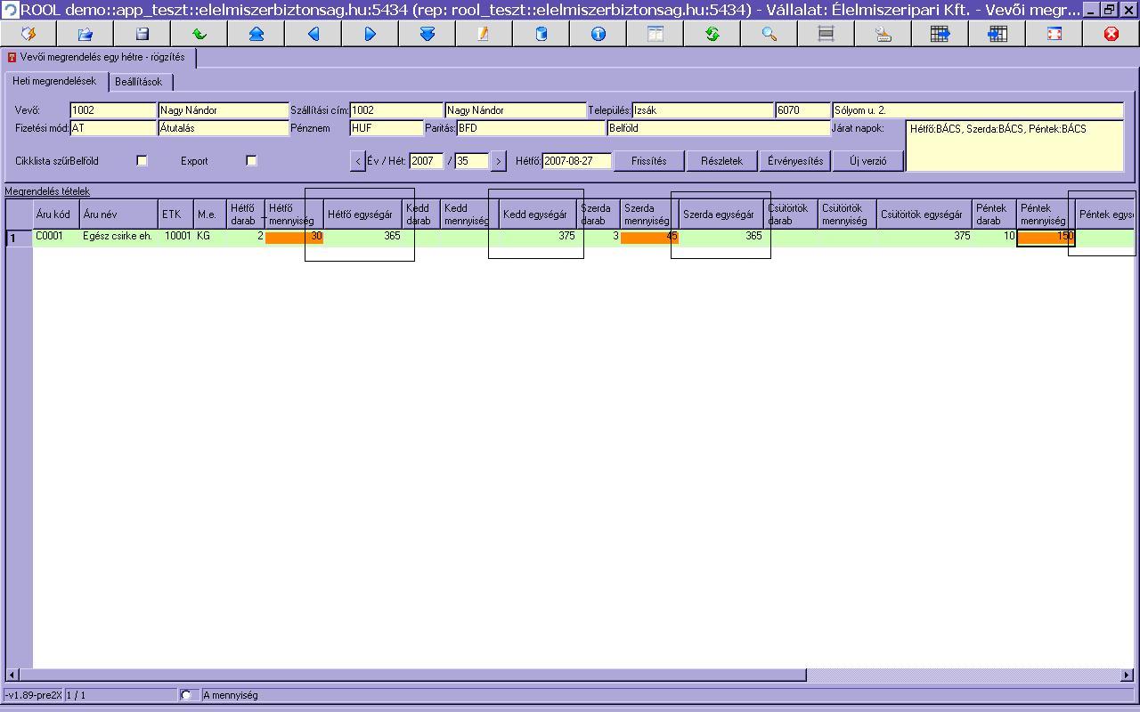
Task: Click the horizontal scrollbar right arrow
Action: point(1127,676)
